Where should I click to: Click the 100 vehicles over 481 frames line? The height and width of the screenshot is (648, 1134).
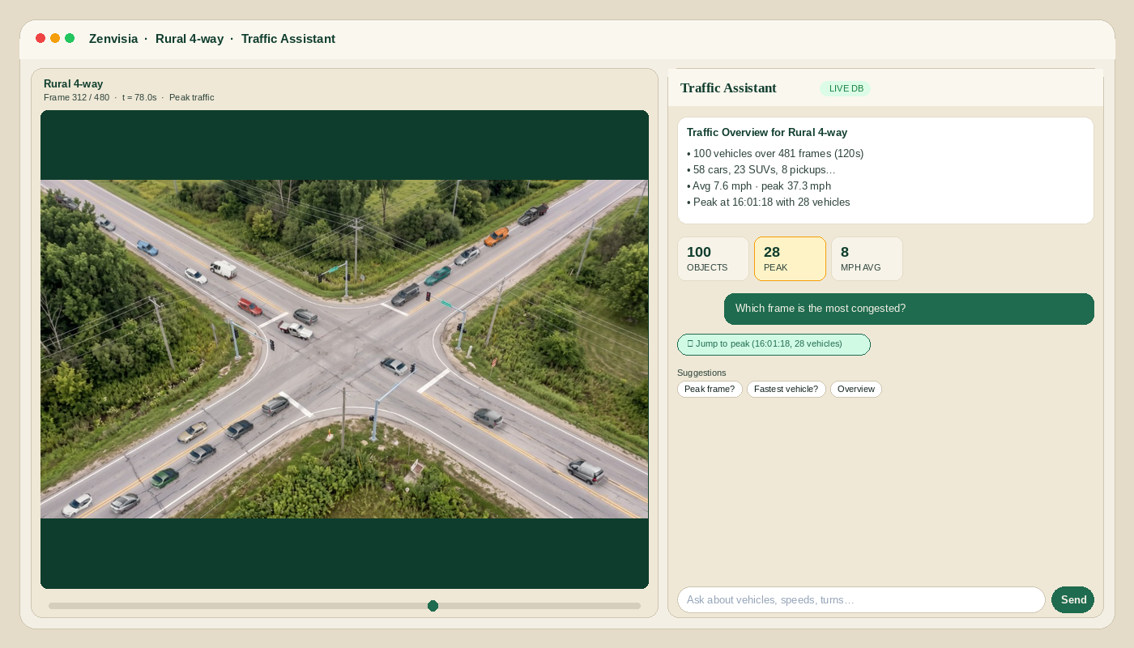[x=775, y=154]
